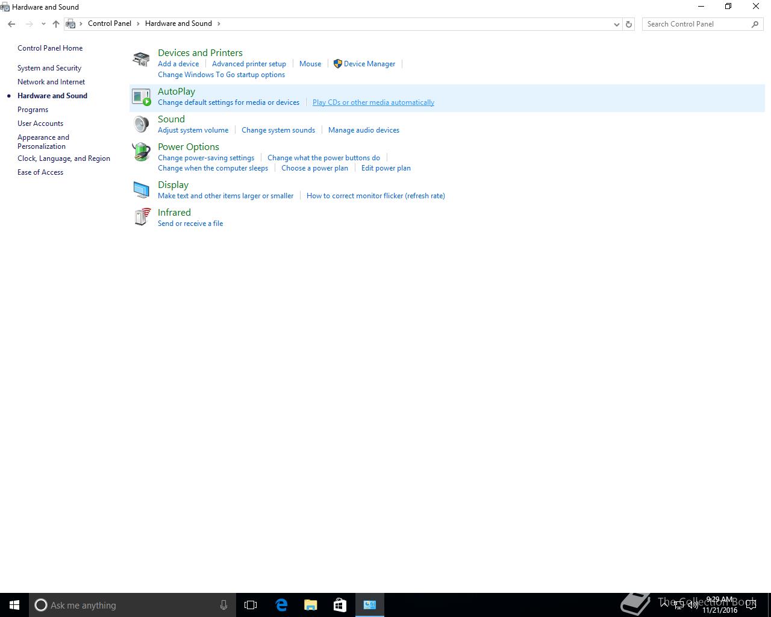Click Change Windows To Go startup options
Screen dimensions: 771x617
[221, 75]
